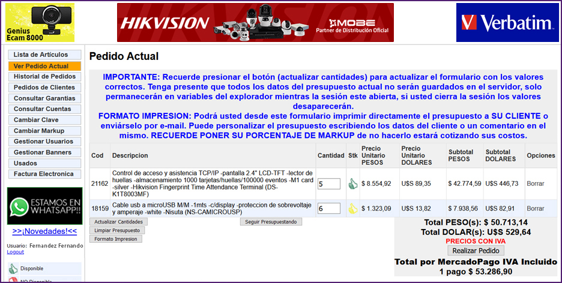Click 1 pago $ 53.286,90 text
The width and height of the screenshot is (562, 283).
pos(476,272)
